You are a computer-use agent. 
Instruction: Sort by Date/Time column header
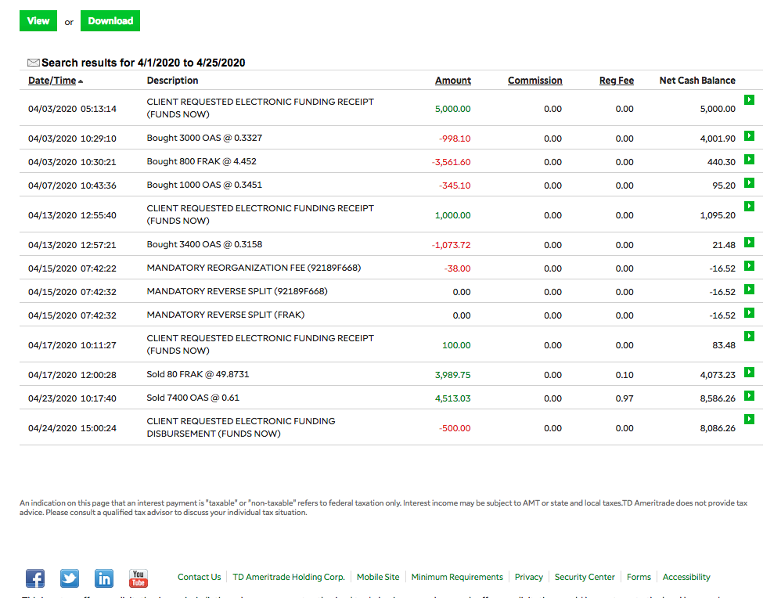pyautogui.click(x=52, y=81)
